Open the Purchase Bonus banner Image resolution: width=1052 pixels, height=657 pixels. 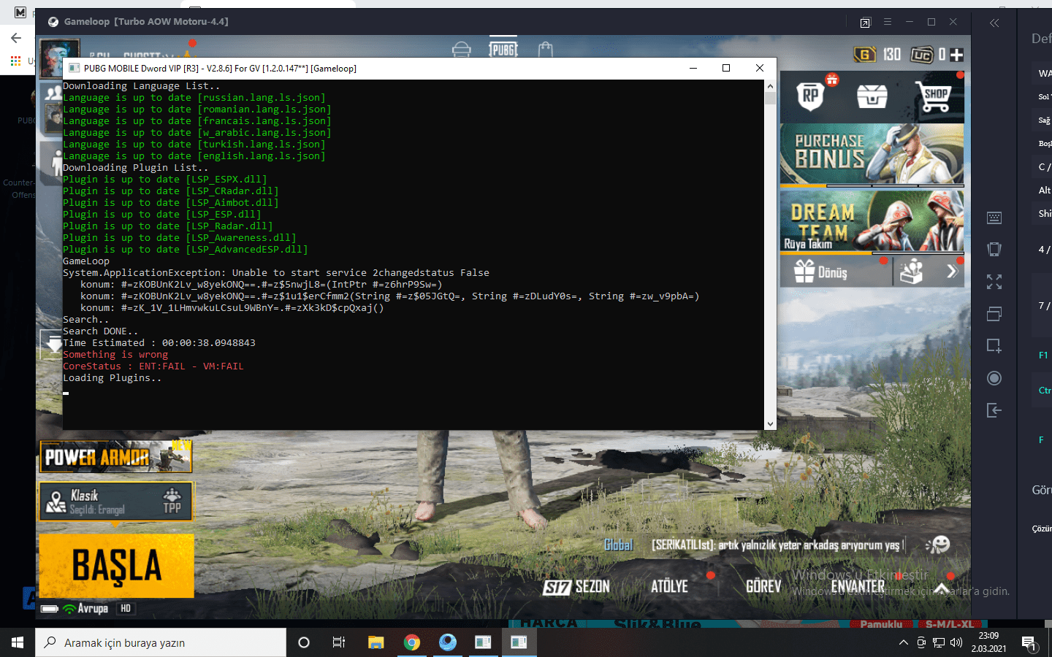872,153
